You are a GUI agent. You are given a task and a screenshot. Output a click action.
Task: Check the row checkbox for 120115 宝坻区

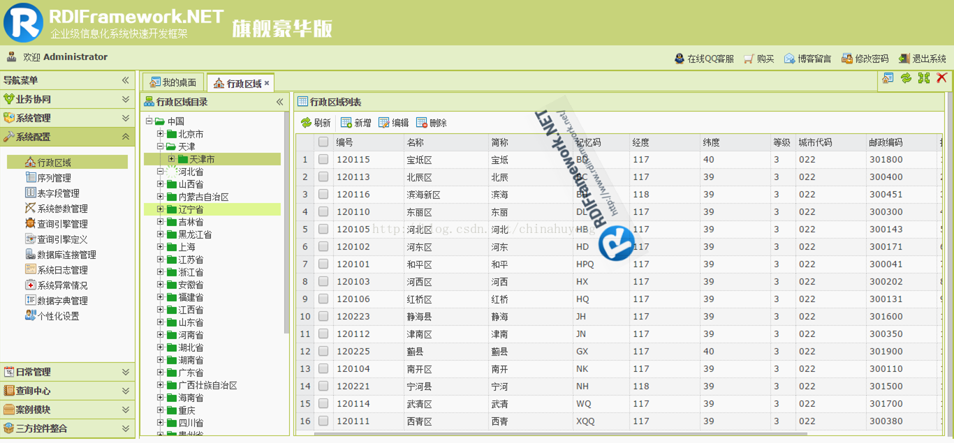coord(323,159)
